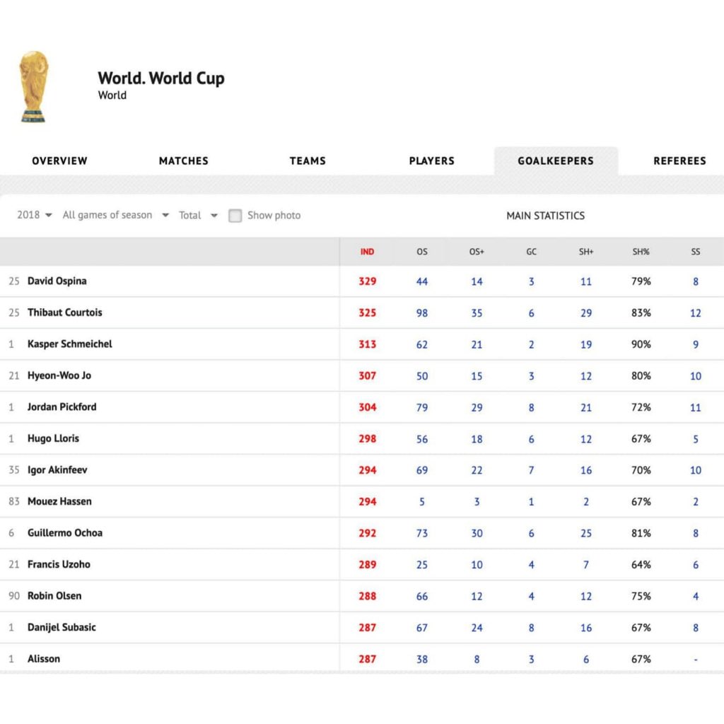Sort the table by OS+ column
Image resolution: width=724 pixels, height=724 pixels.
(476, 252)
